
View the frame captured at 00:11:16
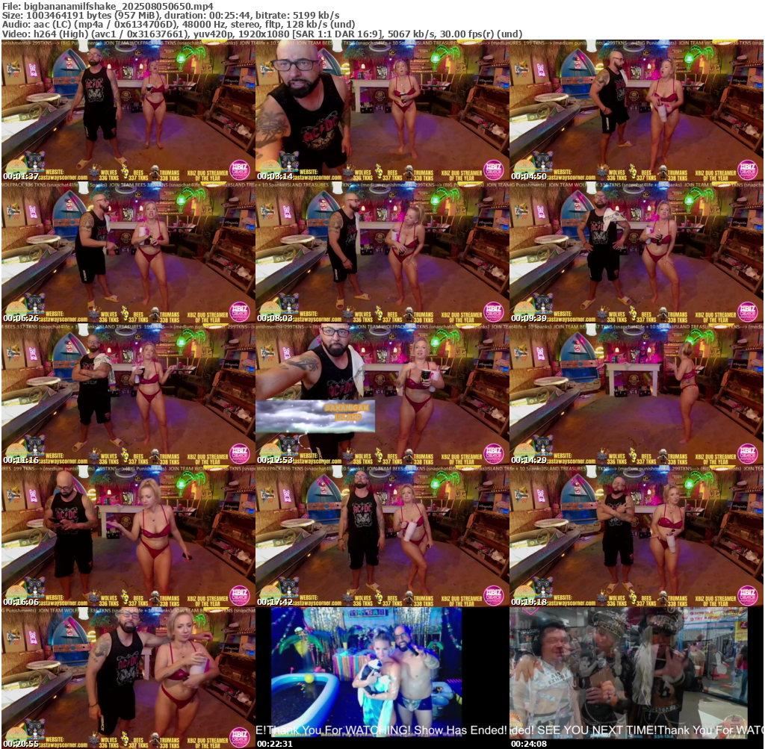point(128,394)
